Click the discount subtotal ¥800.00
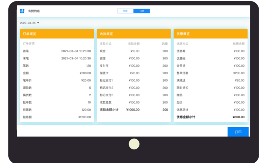Screen dimensions: 267x163 (238, 117)
